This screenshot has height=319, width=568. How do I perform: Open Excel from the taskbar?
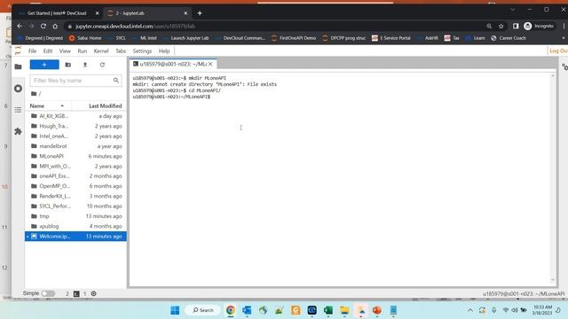[328, 310]
